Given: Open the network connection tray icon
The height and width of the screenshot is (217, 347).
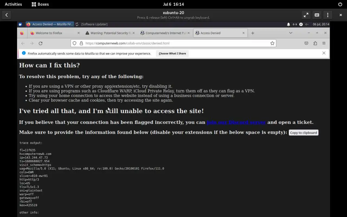Looking at the screenshot, I should tap(295, 24).
